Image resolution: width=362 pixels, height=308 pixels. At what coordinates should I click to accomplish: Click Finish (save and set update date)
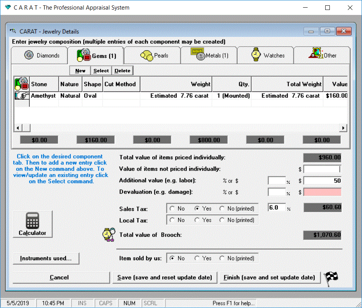click(269, 277)
